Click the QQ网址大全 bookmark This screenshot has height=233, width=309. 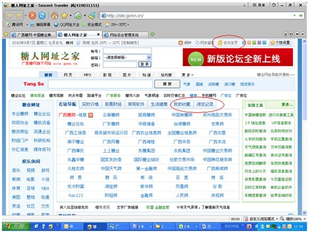tap(67, 25)
